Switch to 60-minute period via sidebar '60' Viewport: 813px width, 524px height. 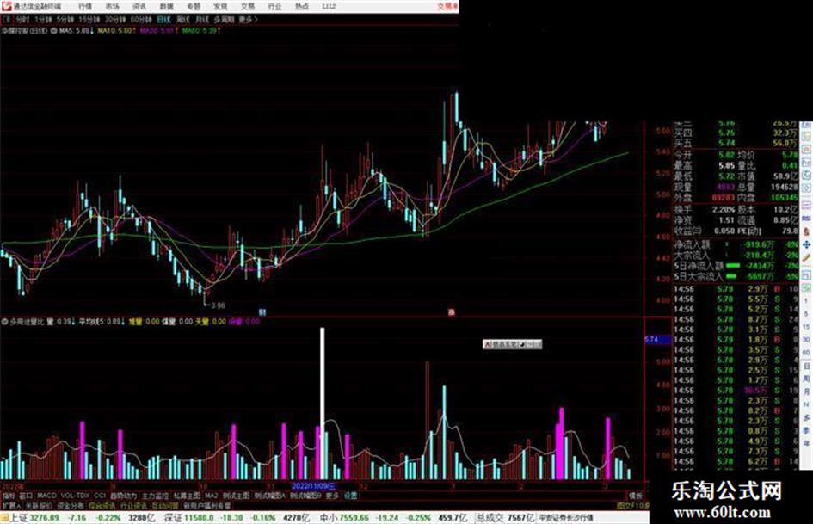click(x=806, y=353)
